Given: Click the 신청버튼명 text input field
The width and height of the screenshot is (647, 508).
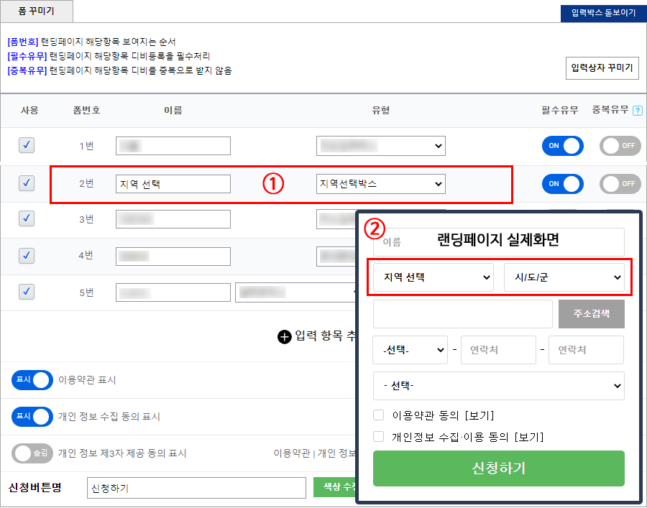Looking at the screenshot, I should point(196,488).
